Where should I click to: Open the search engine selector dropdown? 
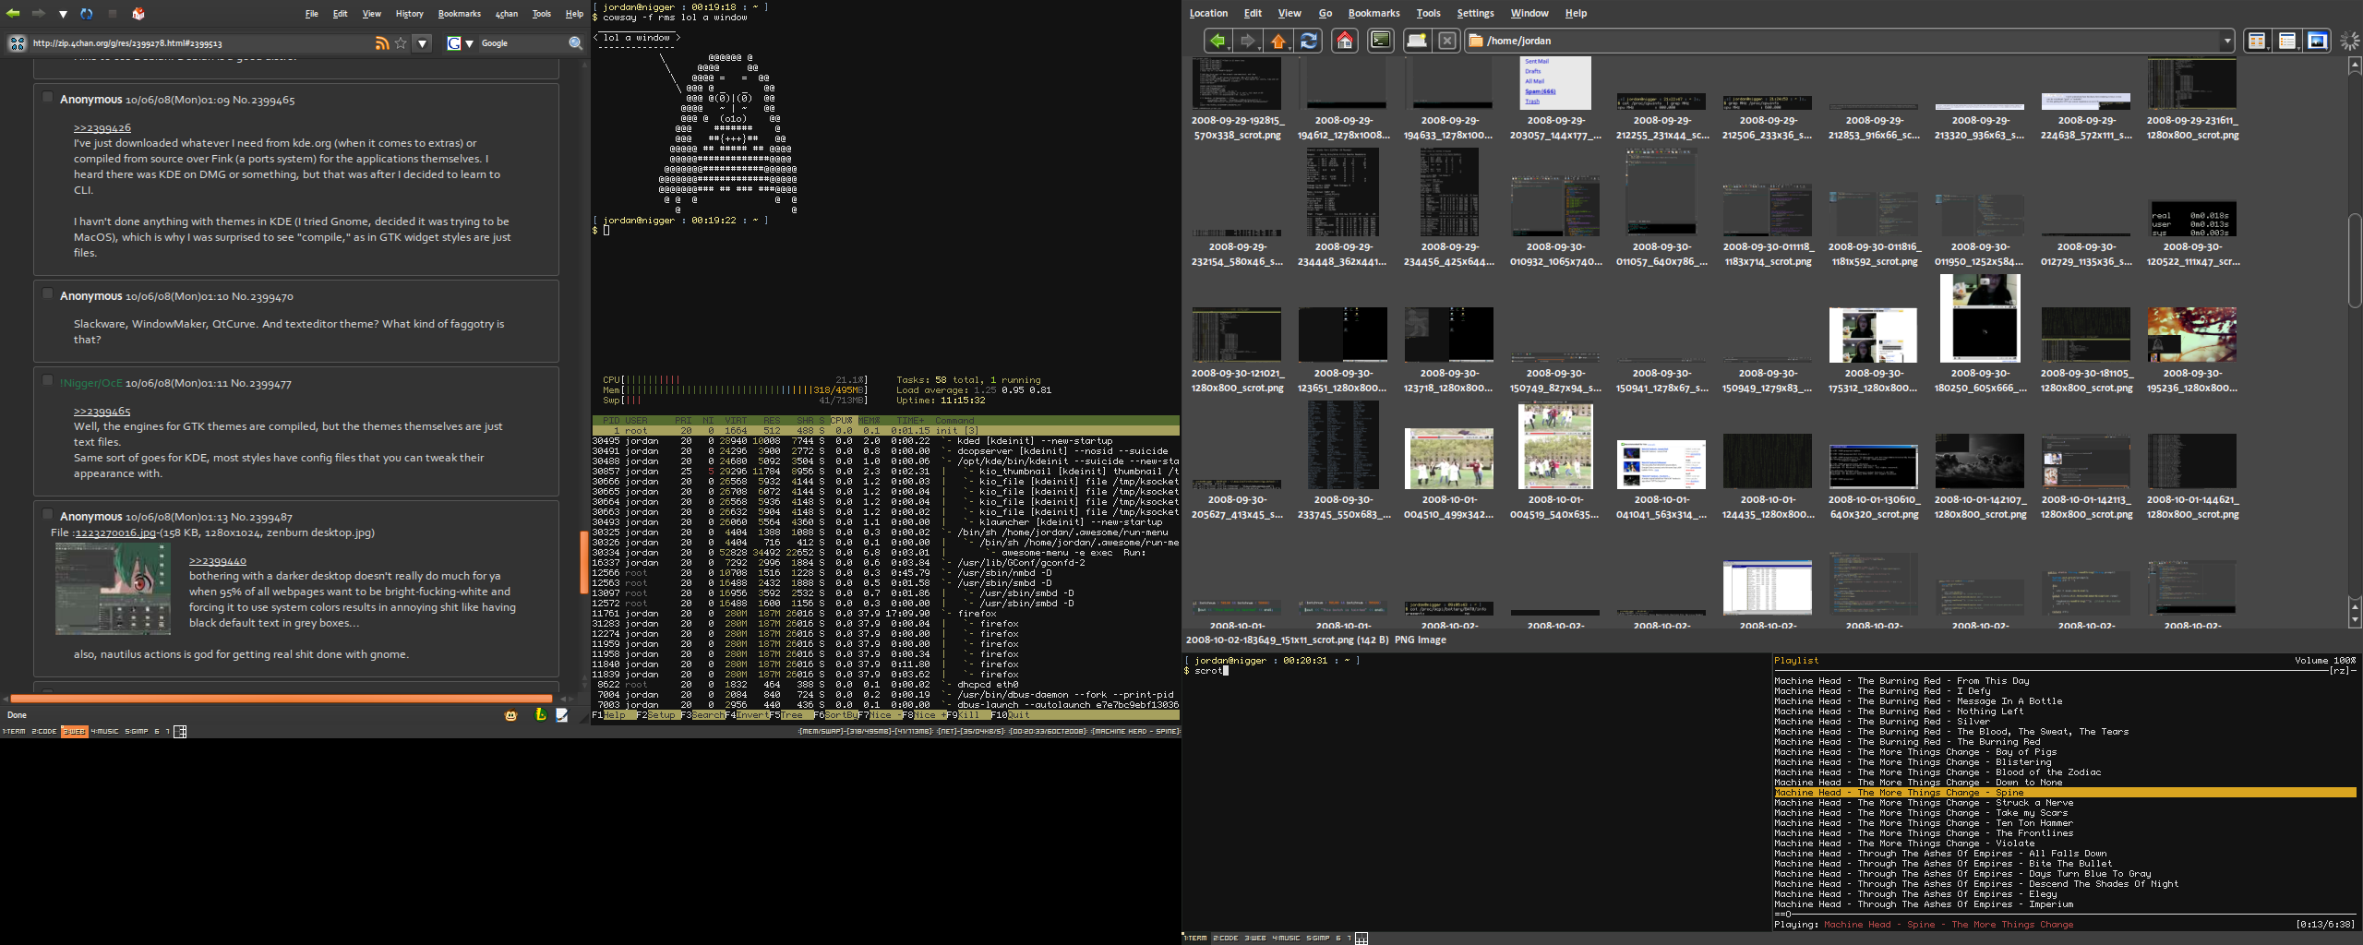pyautogui.click(x=460, y=43)
